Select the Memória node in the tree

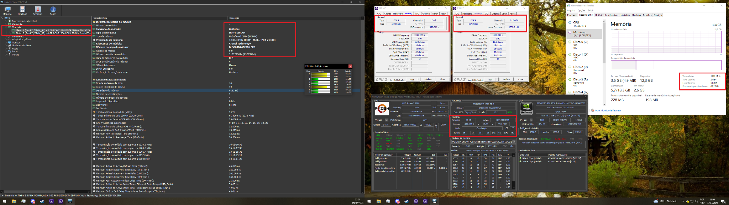coord(16,27)
